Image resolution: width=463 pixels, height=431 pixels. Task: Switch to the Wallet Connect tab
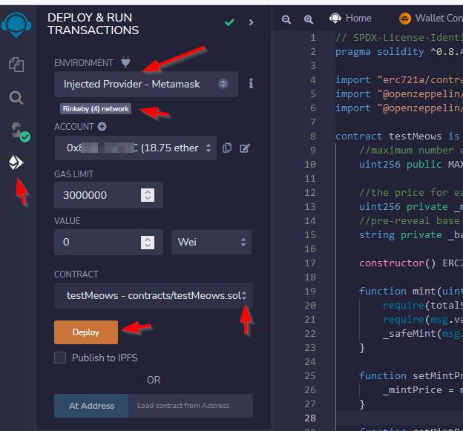pyautogui.click(x=431, y=19)
